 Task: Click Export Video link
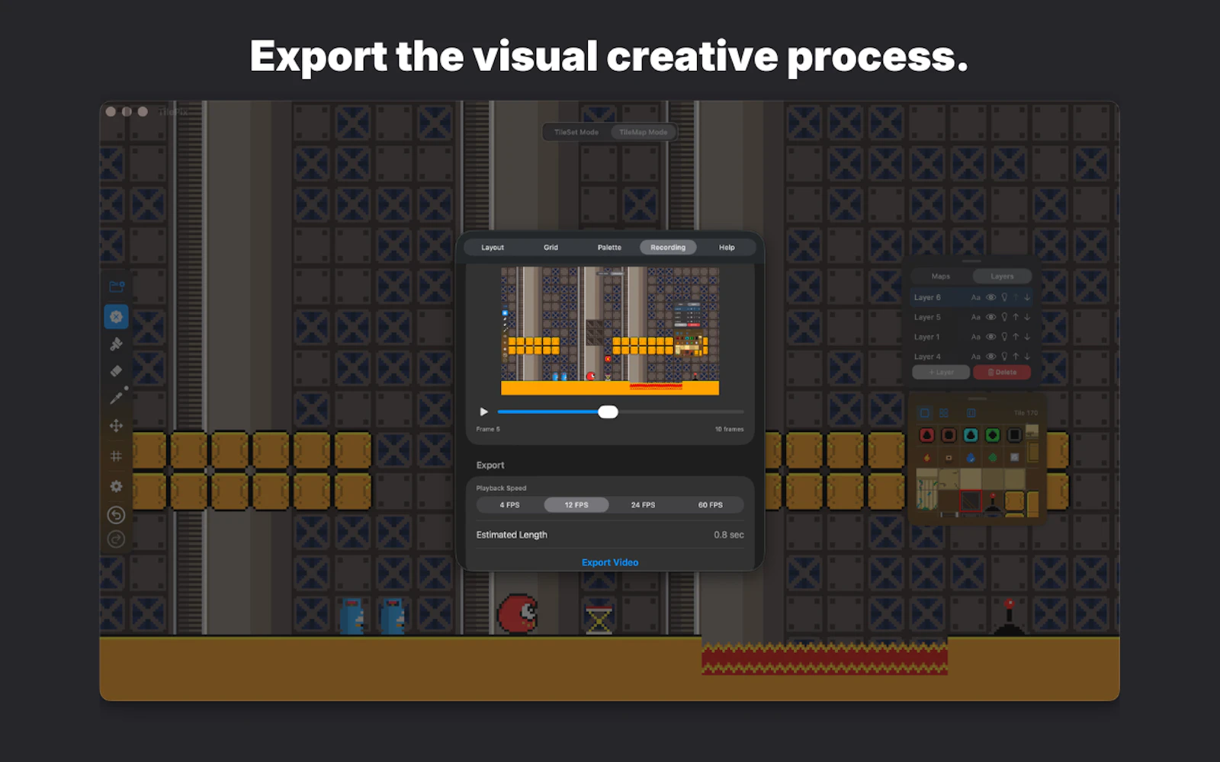click(610, 562)
